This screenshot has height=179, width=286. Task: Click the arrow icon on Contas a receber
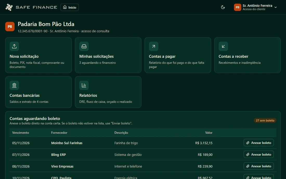point(223,46)
